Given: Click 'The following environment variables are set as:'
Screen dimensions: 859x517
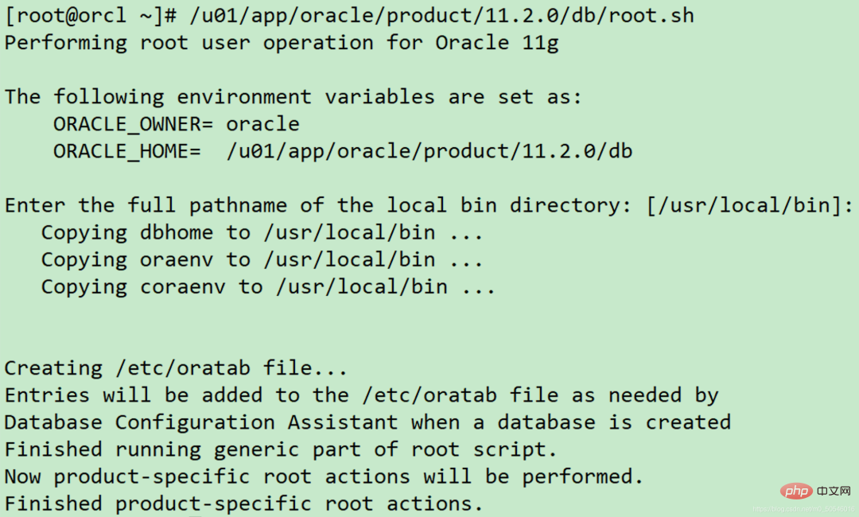Looking at the screenshot, I should 293,97.
